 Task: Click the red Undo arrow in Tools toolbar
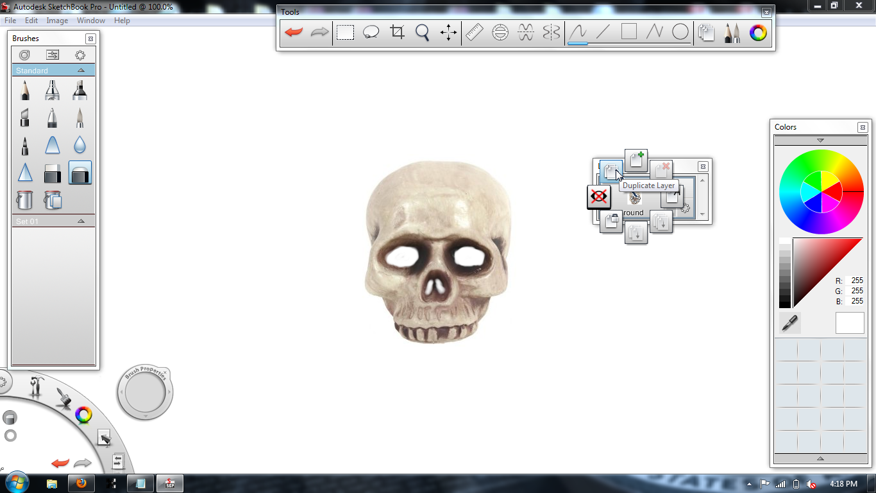tap(294, 32)
